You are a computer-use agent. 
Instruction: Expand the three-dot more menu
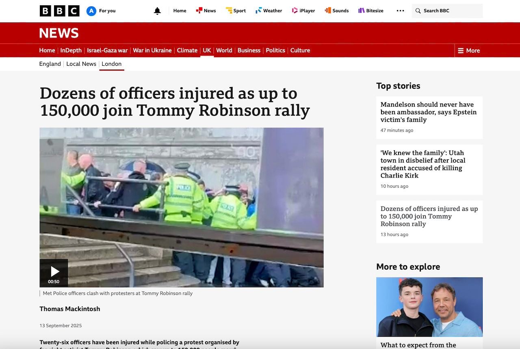click(400, 11)
